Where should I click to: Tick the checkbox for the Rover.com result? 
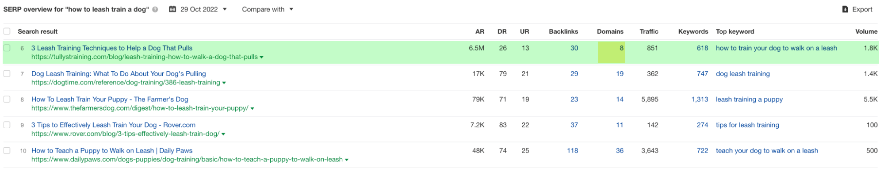click(x=7, y=125)
